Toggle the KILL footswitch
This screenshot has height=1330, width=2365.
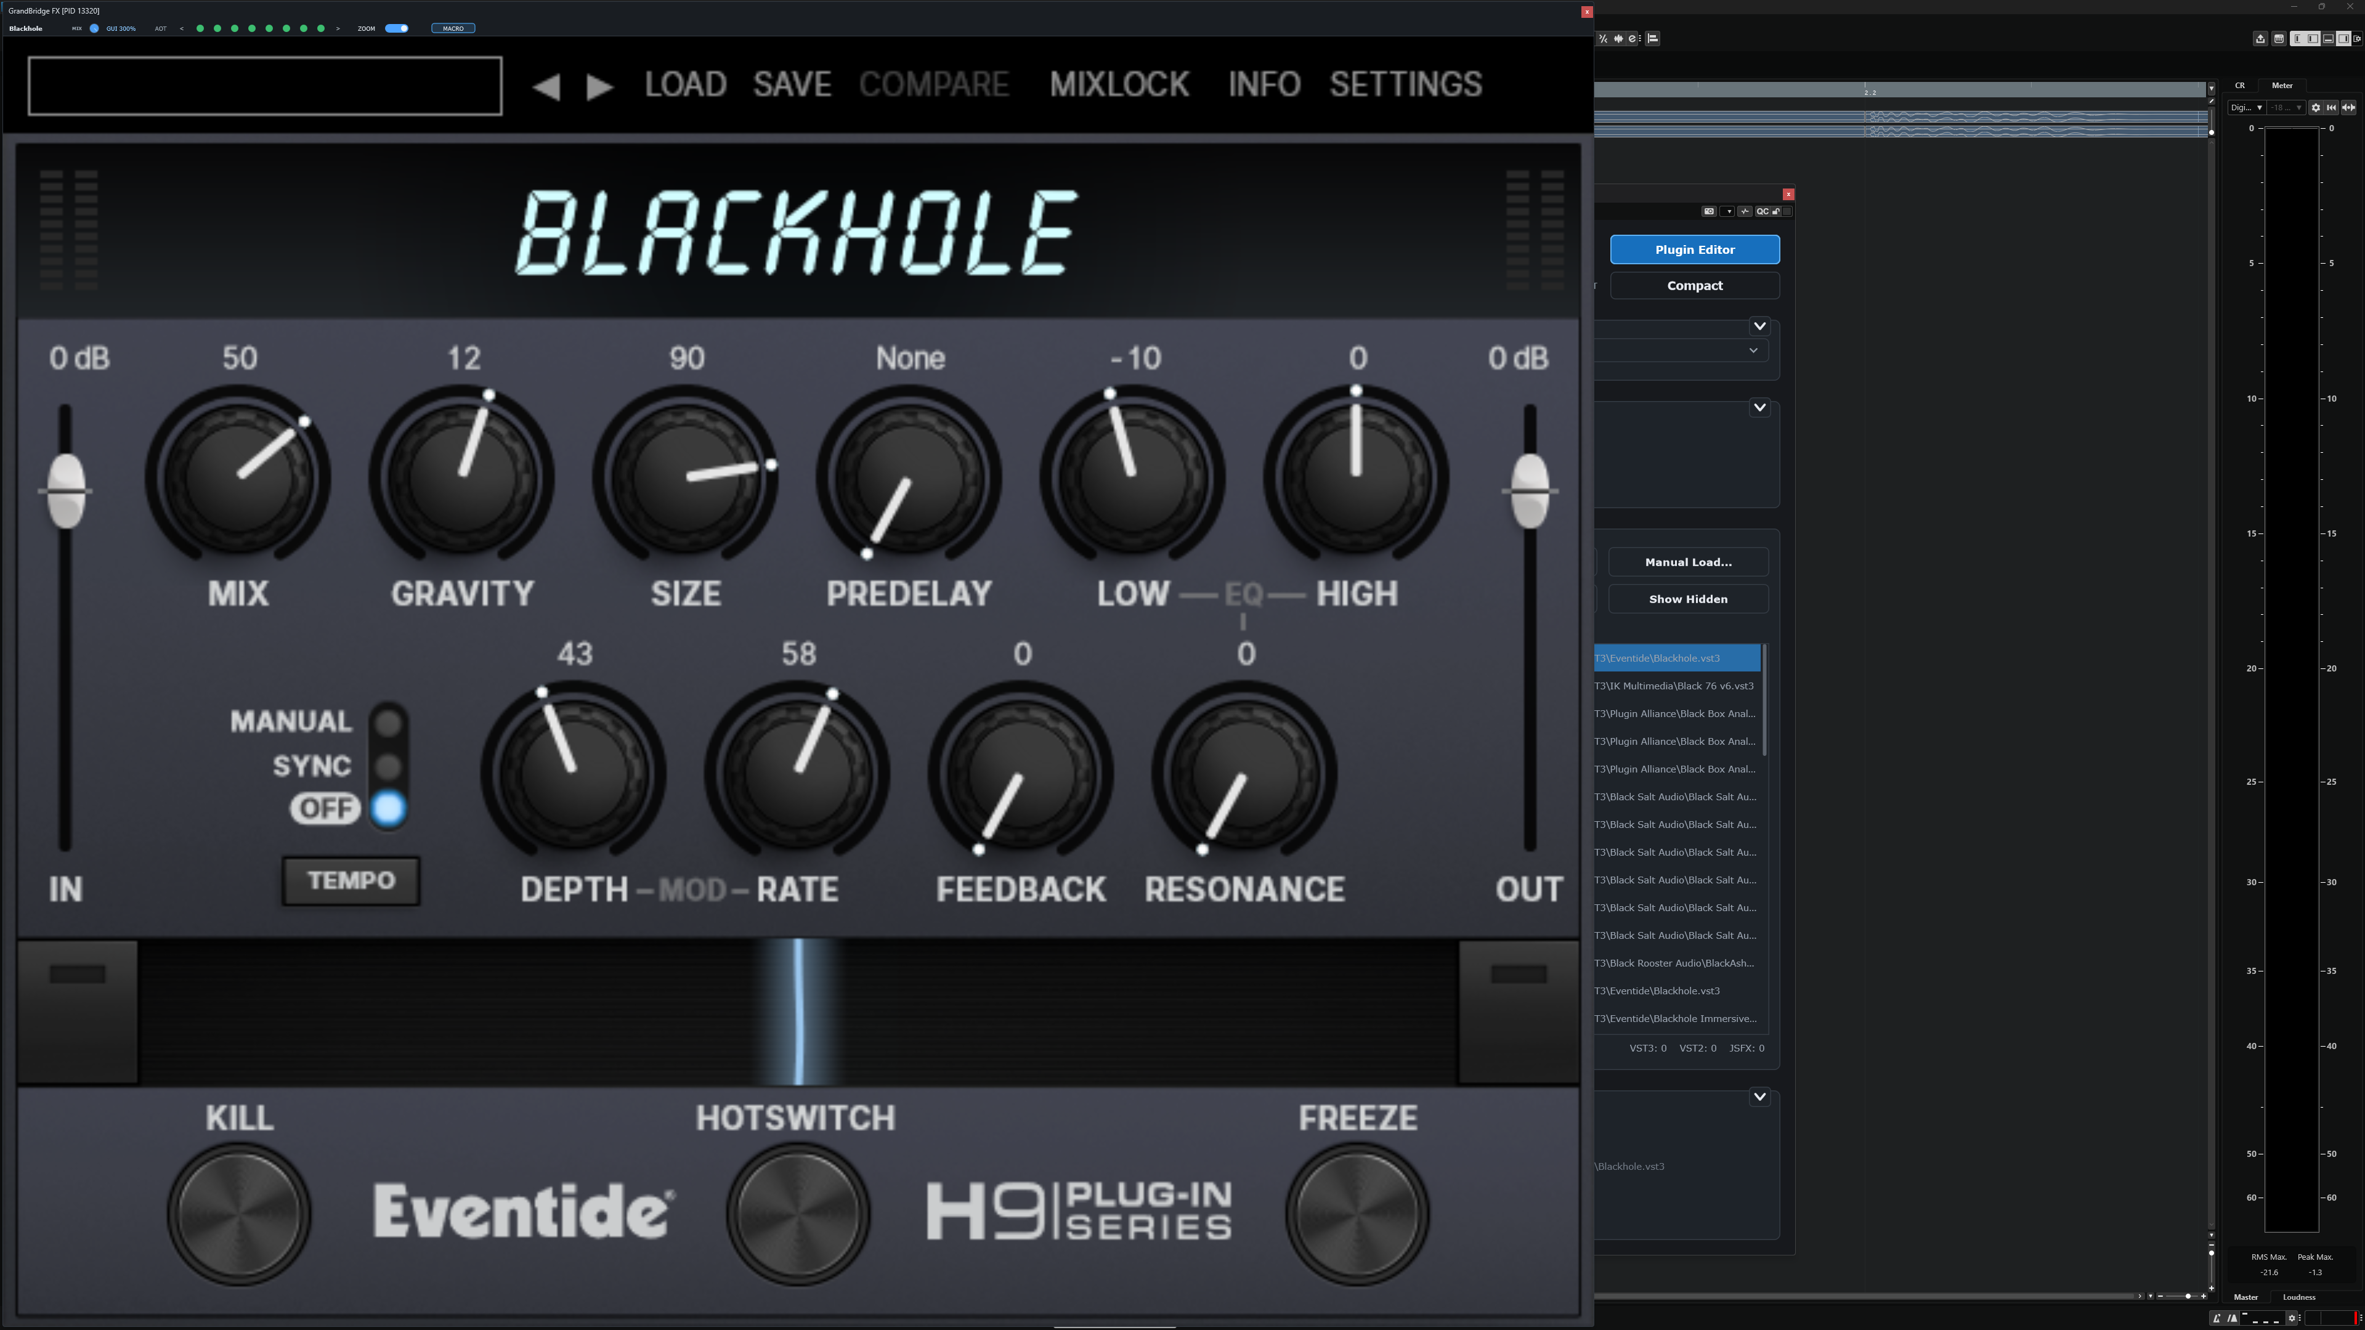(238, 1214)
